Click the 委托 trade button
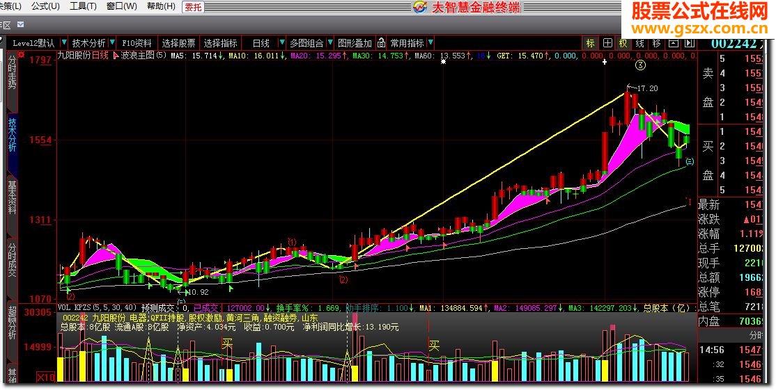 [x=193, y=7]
